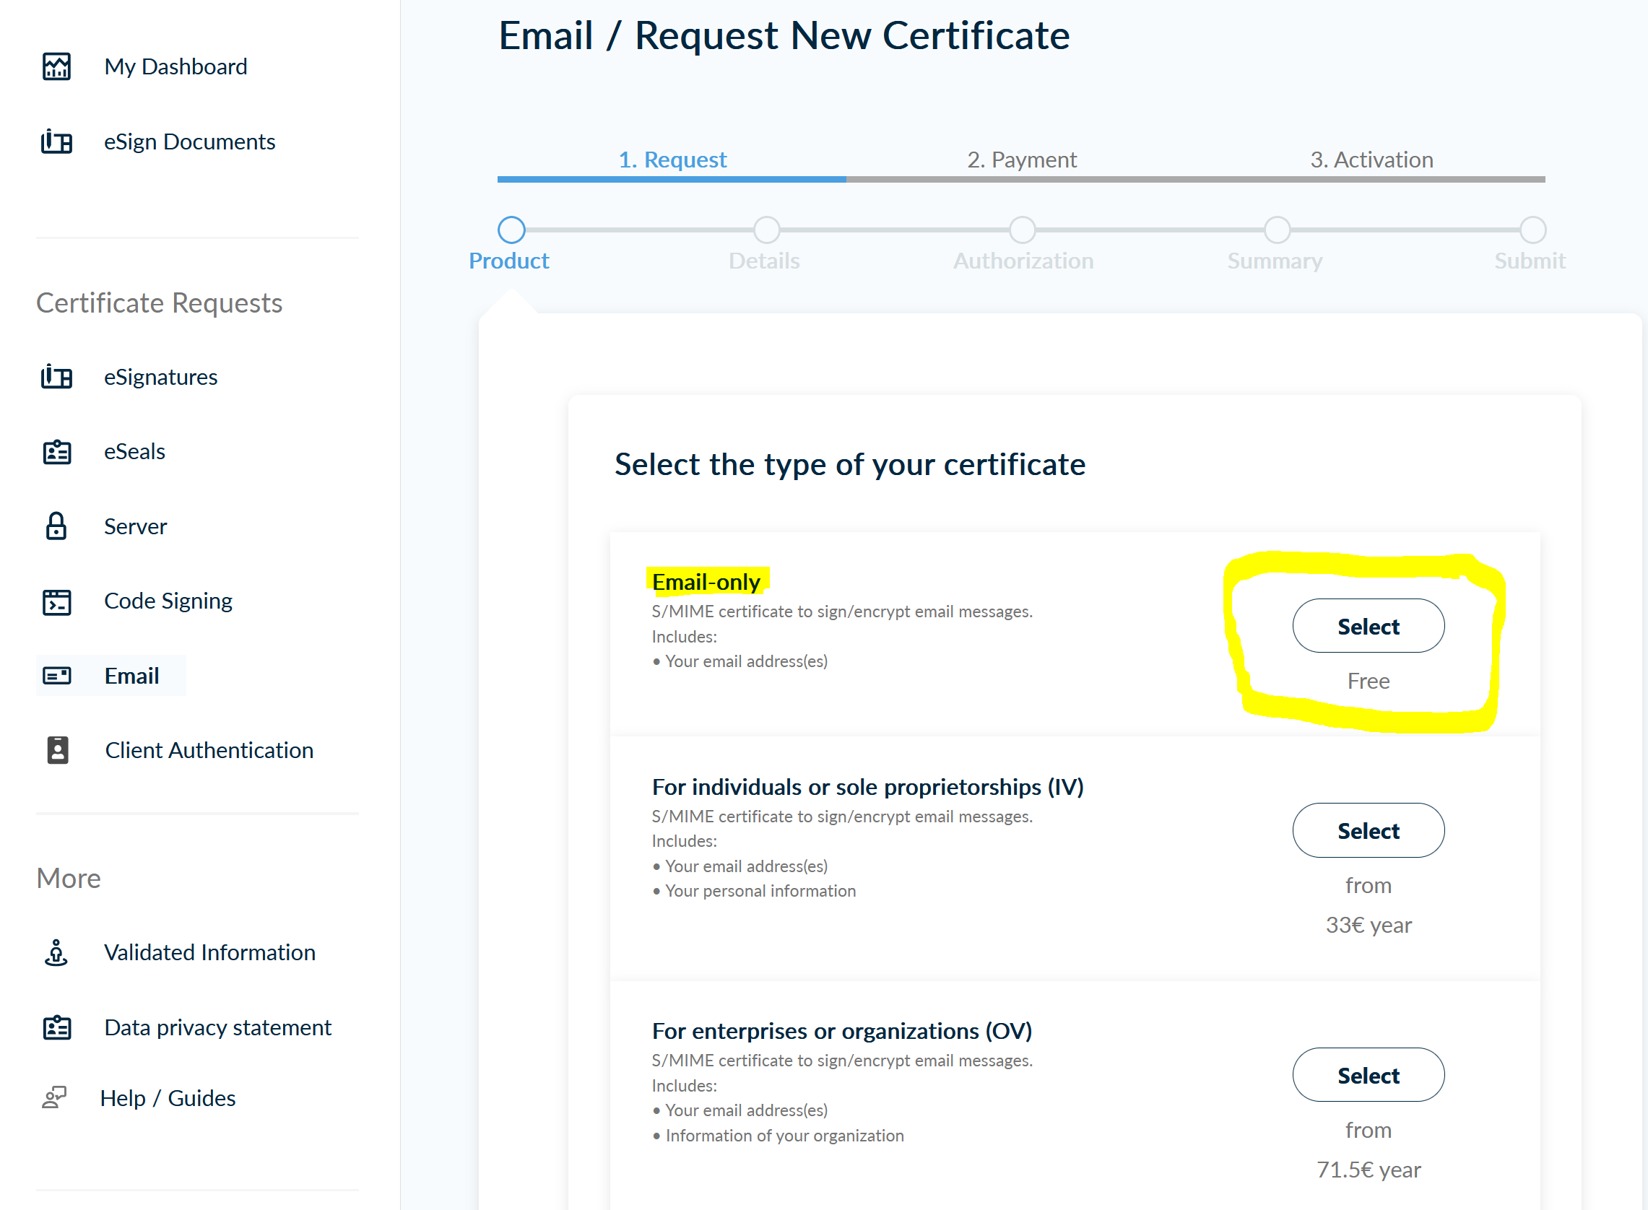Screen dimensions: 1648x1210
Task: Click the Data privacy statement icon
Action: (x=56, y=1027)
